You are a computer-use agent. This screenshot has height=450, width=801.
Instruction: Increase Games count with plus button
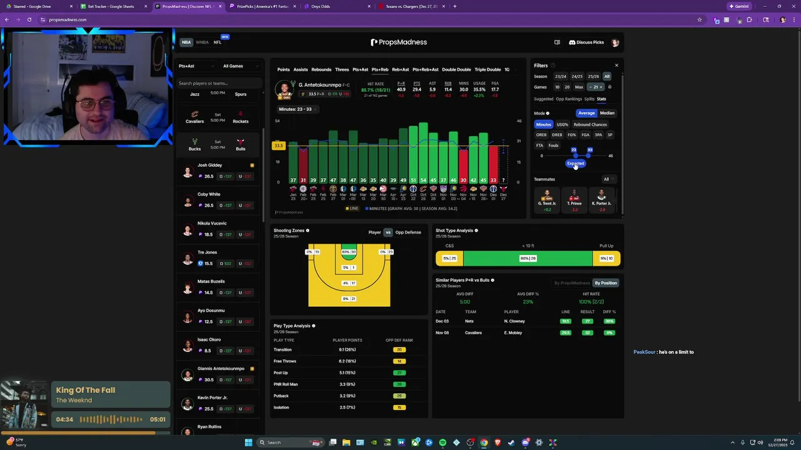[602, 87]
